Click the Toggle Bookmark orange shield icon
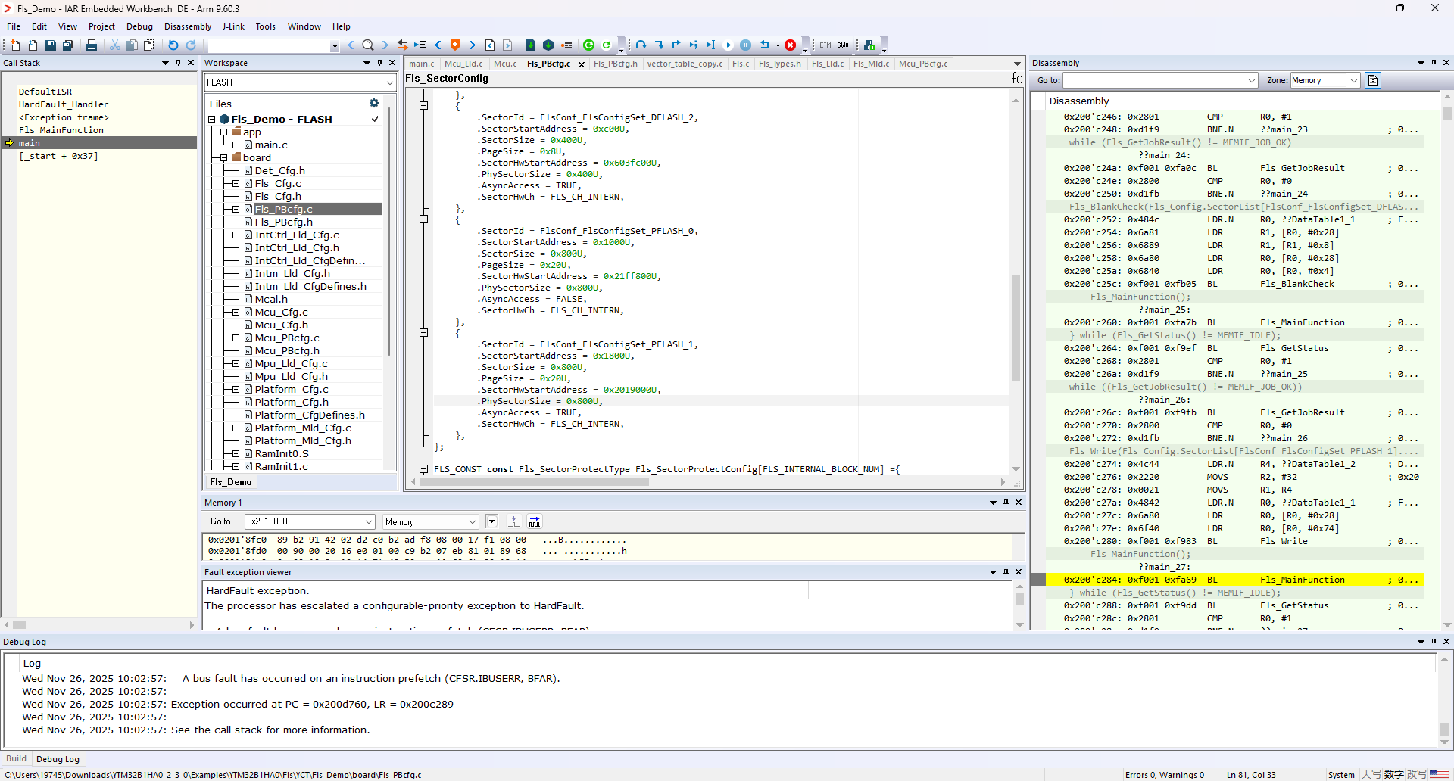Screen dimensions: 1454x781 (455, 45)
